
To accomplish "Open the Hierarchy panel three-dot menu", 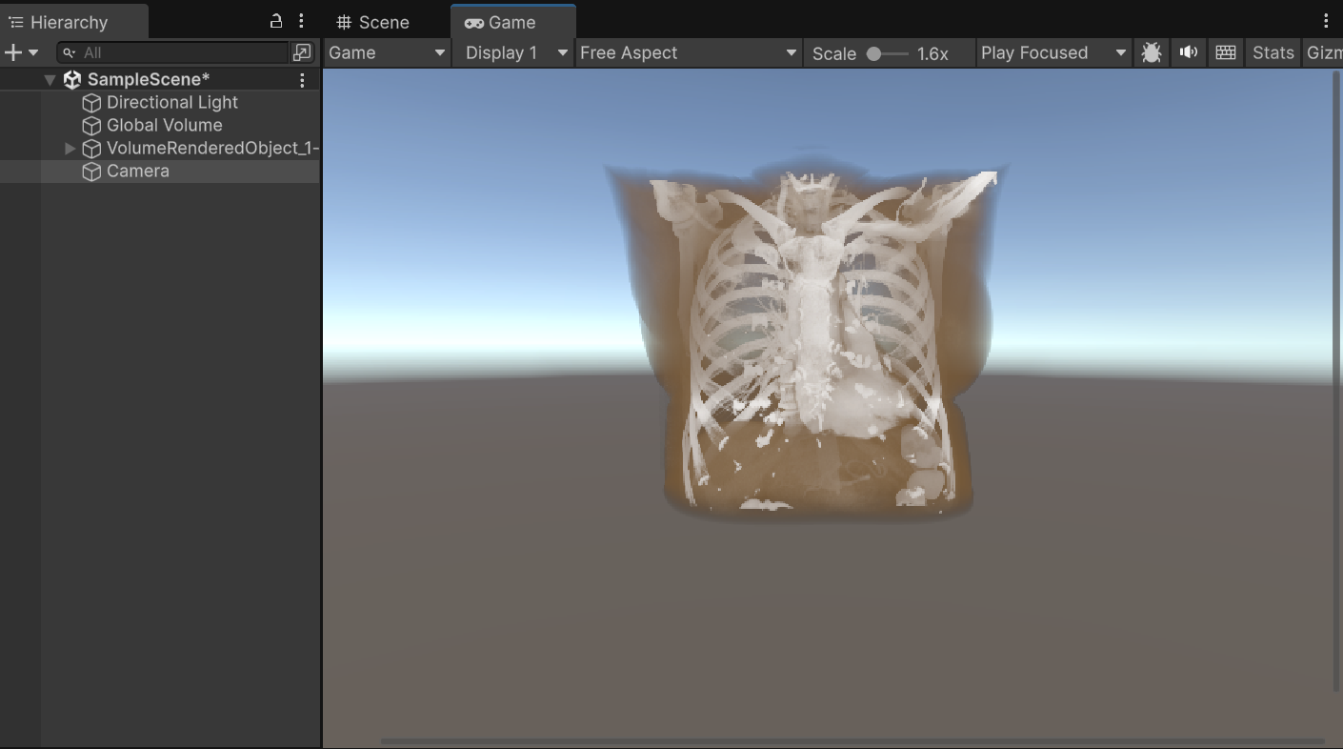I will (301, 21).
